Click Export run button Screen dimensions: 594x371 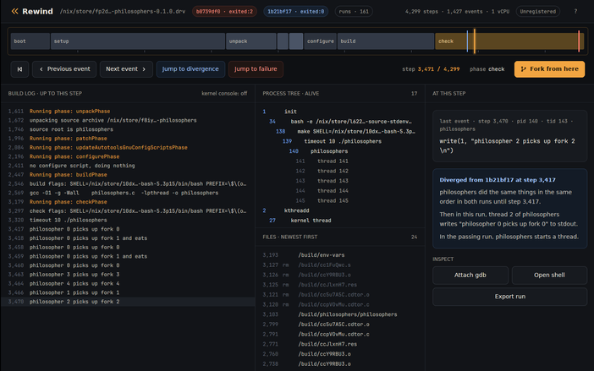point(510,297)
